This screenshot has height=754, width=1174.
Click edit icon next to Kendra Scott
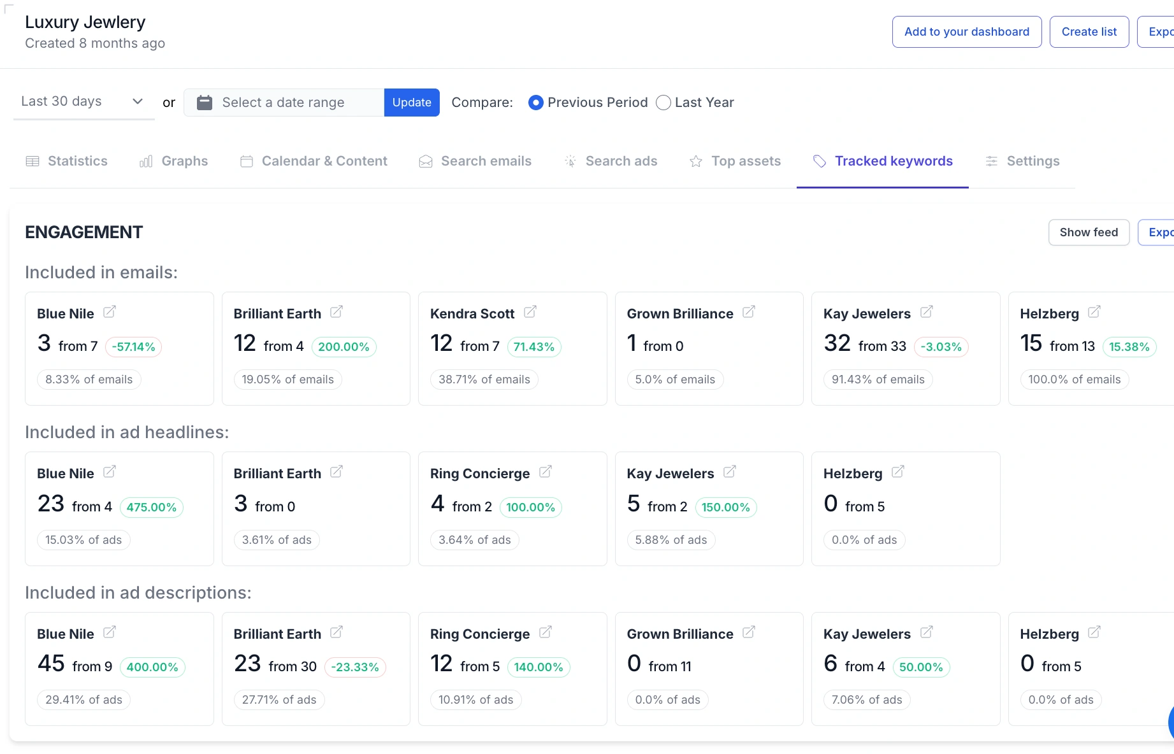coord(530,312)
